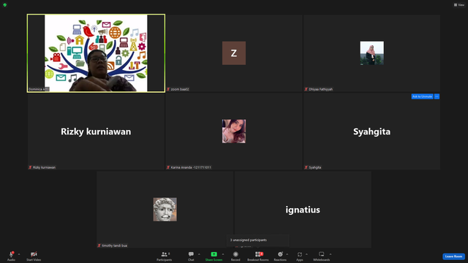Click the Karina Ananda -1211711011 name label

tap(191, 167)
